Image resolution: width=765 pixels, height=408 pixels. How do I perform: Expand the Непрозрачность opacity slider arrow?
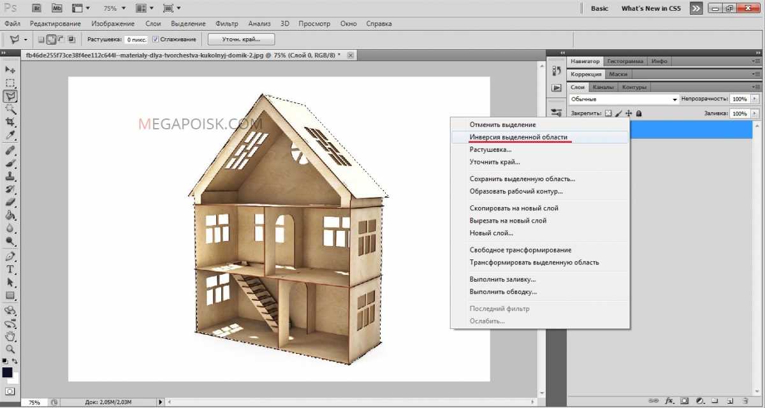pos(755,99)
